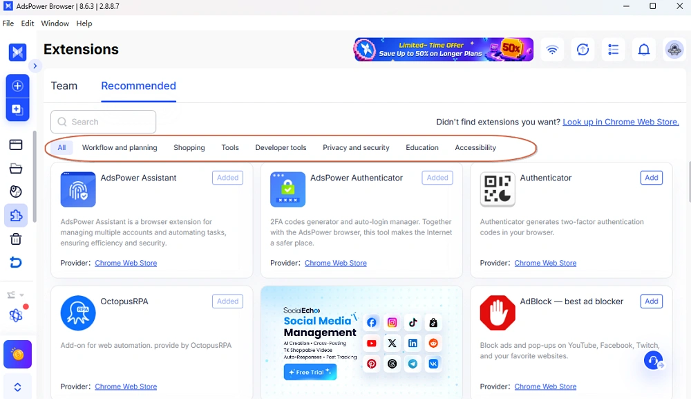Click the AdBlock — best ad blocker title
This screenshot has width=691, height=399.
click(571, 301)
